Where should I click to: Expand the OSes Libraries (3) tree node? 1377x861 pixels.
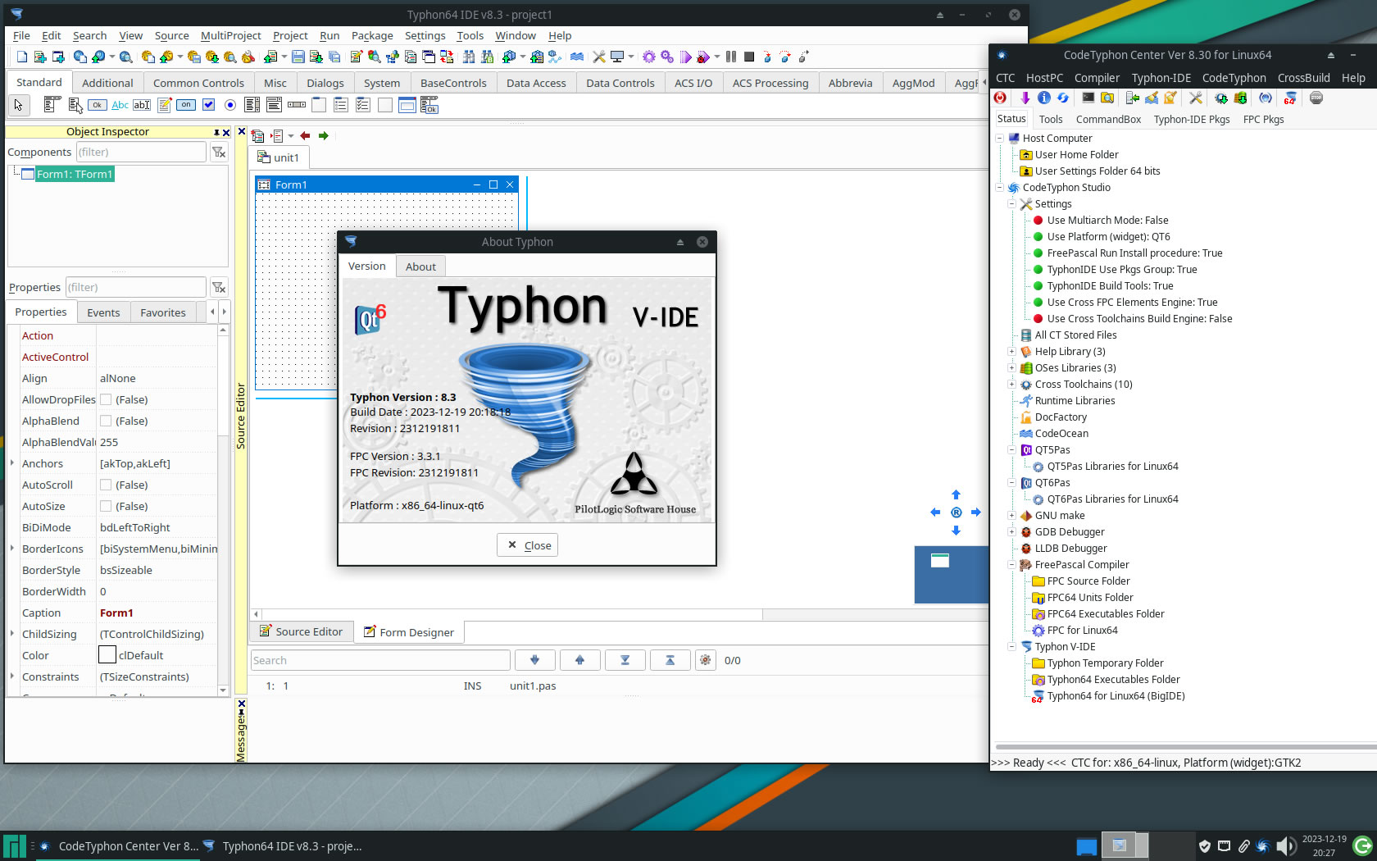[1011, 367]
